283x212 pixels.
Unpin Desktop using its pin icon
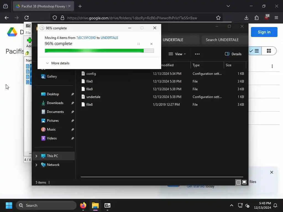72,94
